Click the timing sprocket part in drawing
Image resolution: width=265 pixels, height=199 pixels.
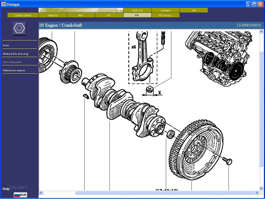[x=71, y=72]
